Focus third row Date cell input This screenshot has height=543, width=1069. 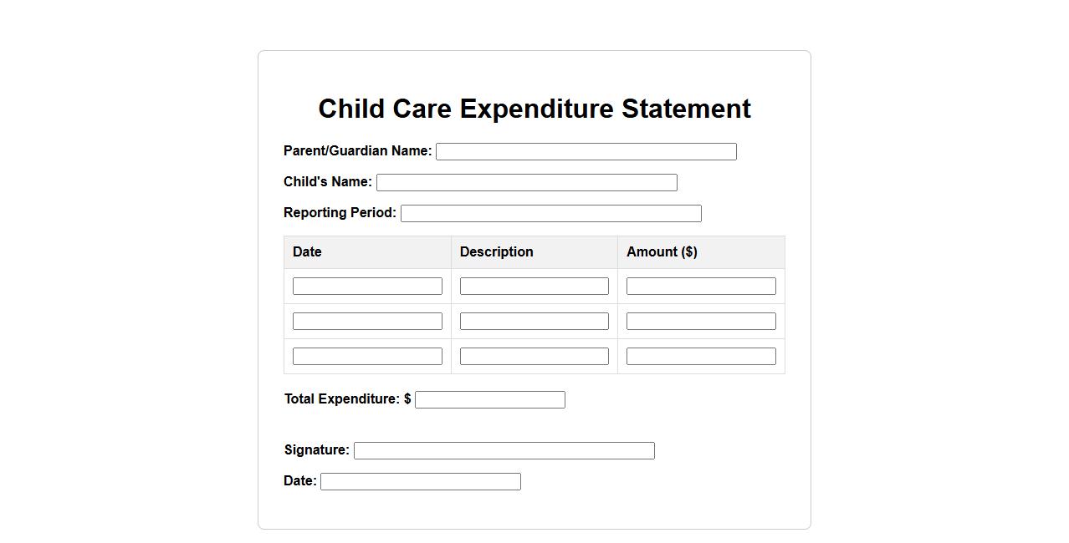click(367, 357)
